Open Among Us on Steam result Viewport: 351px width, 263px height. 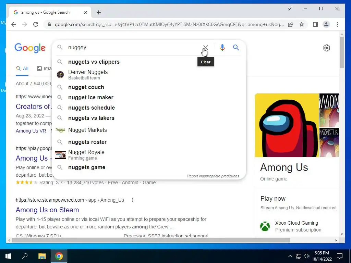coord(47,210)
